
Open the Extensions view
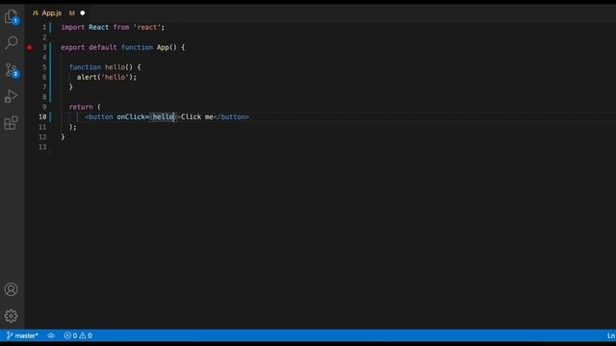(11, 123)
